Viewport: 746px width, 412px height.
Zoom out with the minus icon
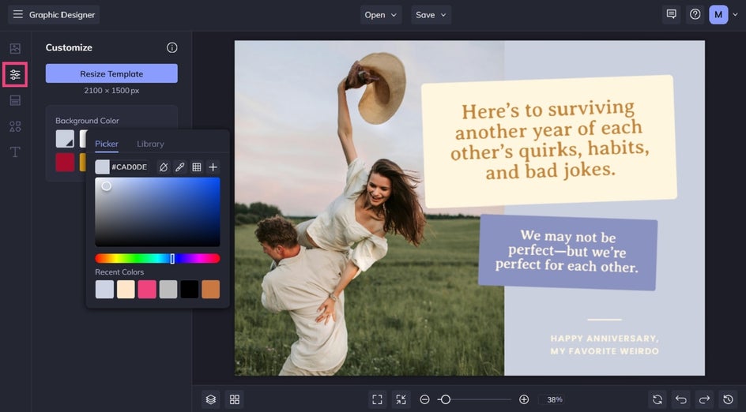click(425, 399)
